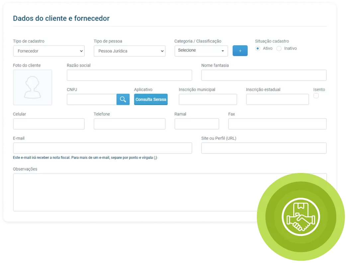This screenshot has height=263, width=347.
Task: Open the Tipo de cadastro dropdown
Action: tap(49, 51)
